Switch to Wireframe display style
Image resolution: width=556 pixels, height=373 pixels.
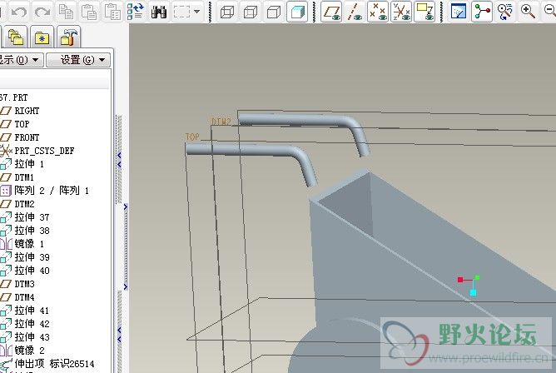click(x=227, y=12)
